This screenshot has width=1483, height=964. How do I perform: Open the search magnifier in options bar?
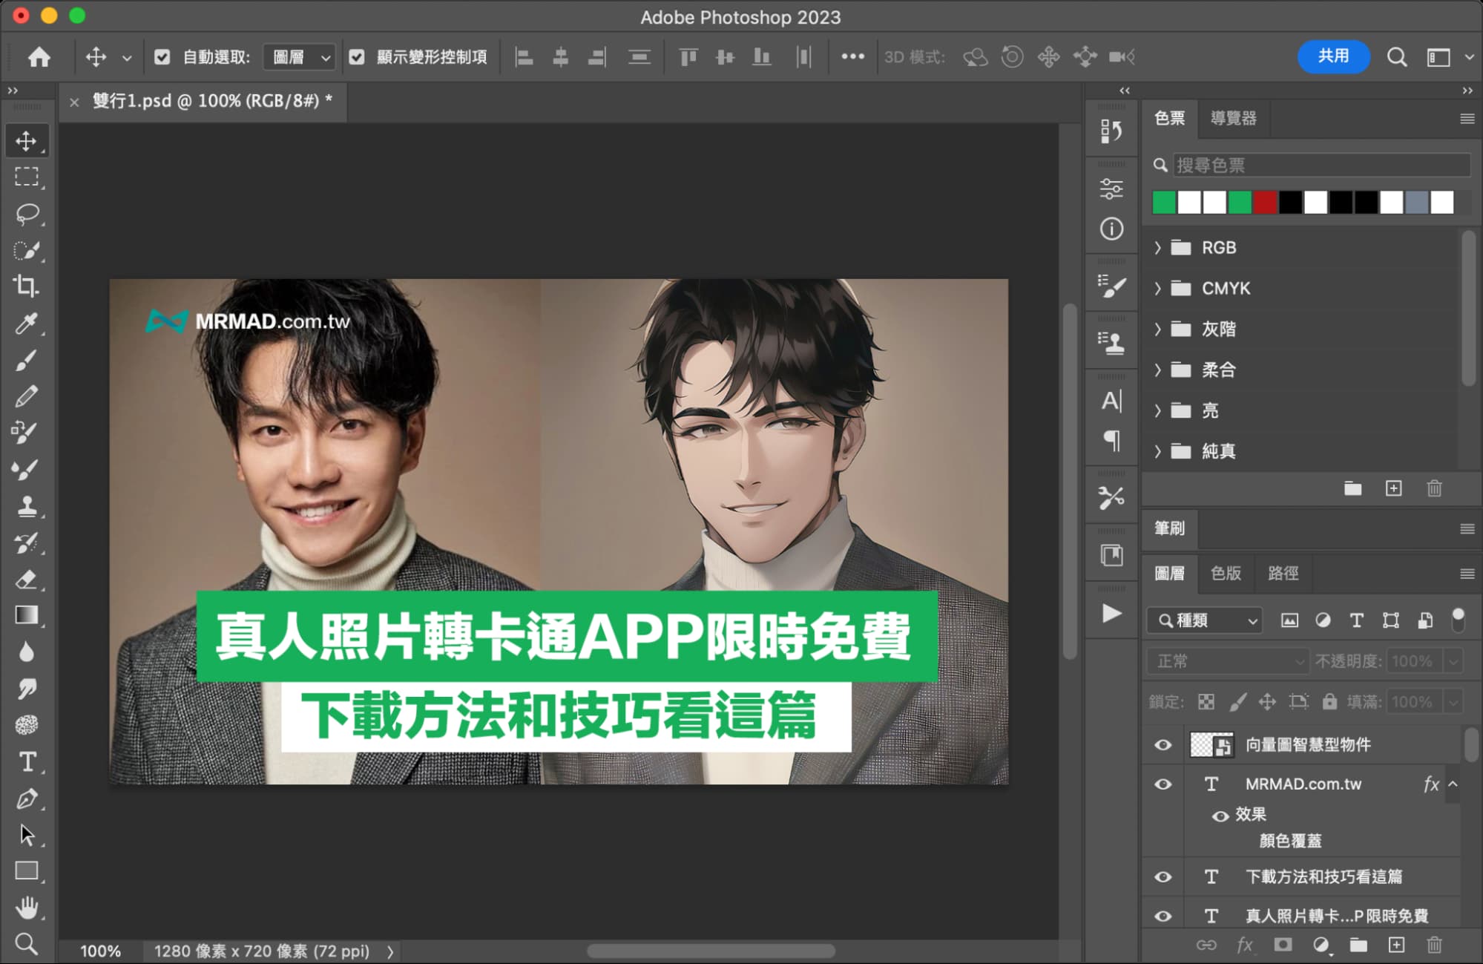tap(1397, 57)
